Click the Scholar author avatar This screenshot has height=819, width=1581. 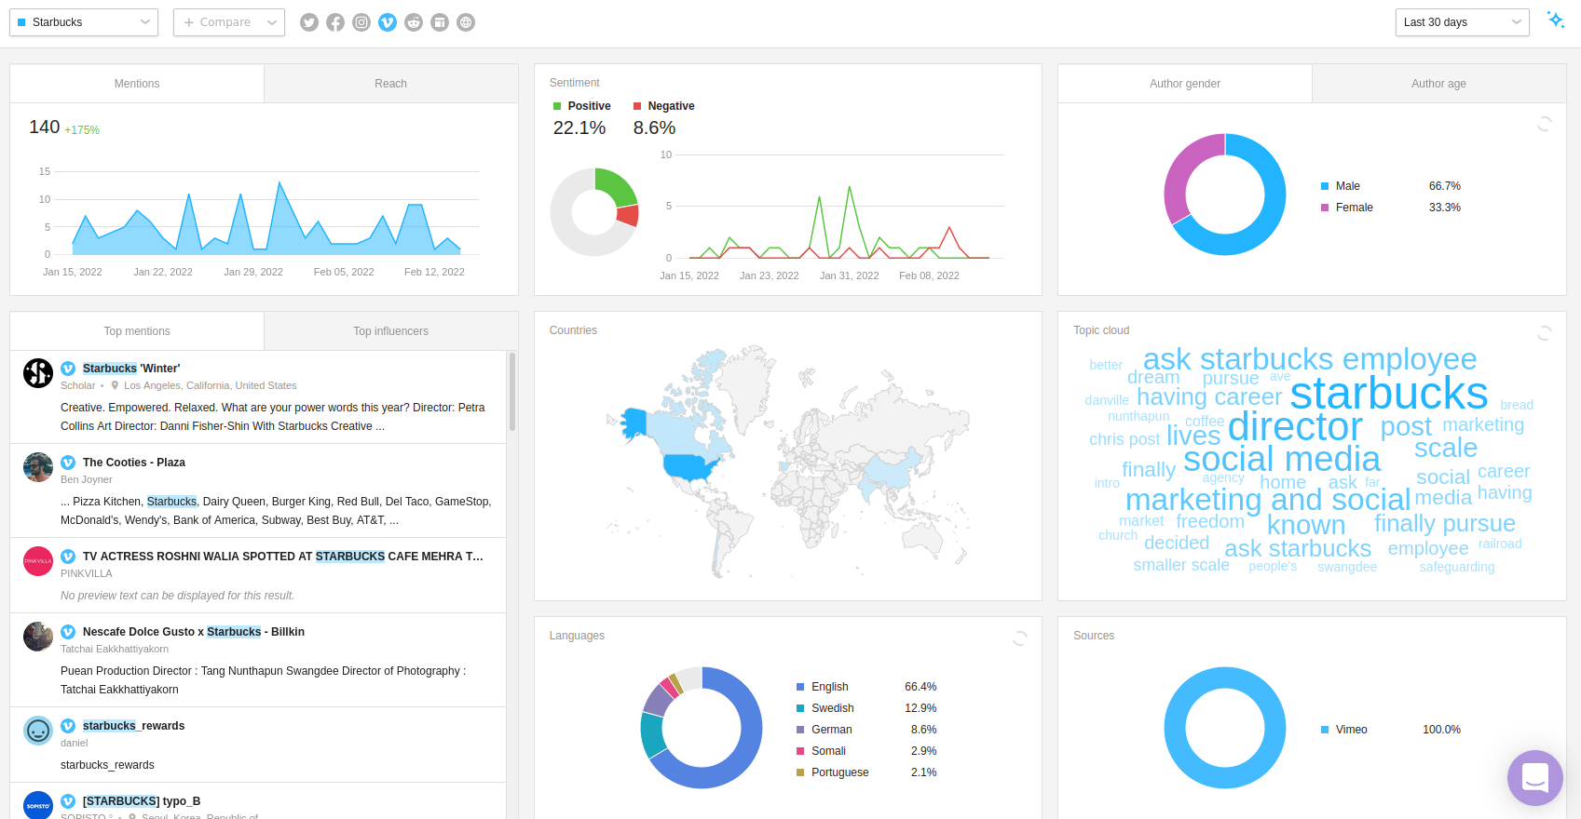(x=38, y=373)
